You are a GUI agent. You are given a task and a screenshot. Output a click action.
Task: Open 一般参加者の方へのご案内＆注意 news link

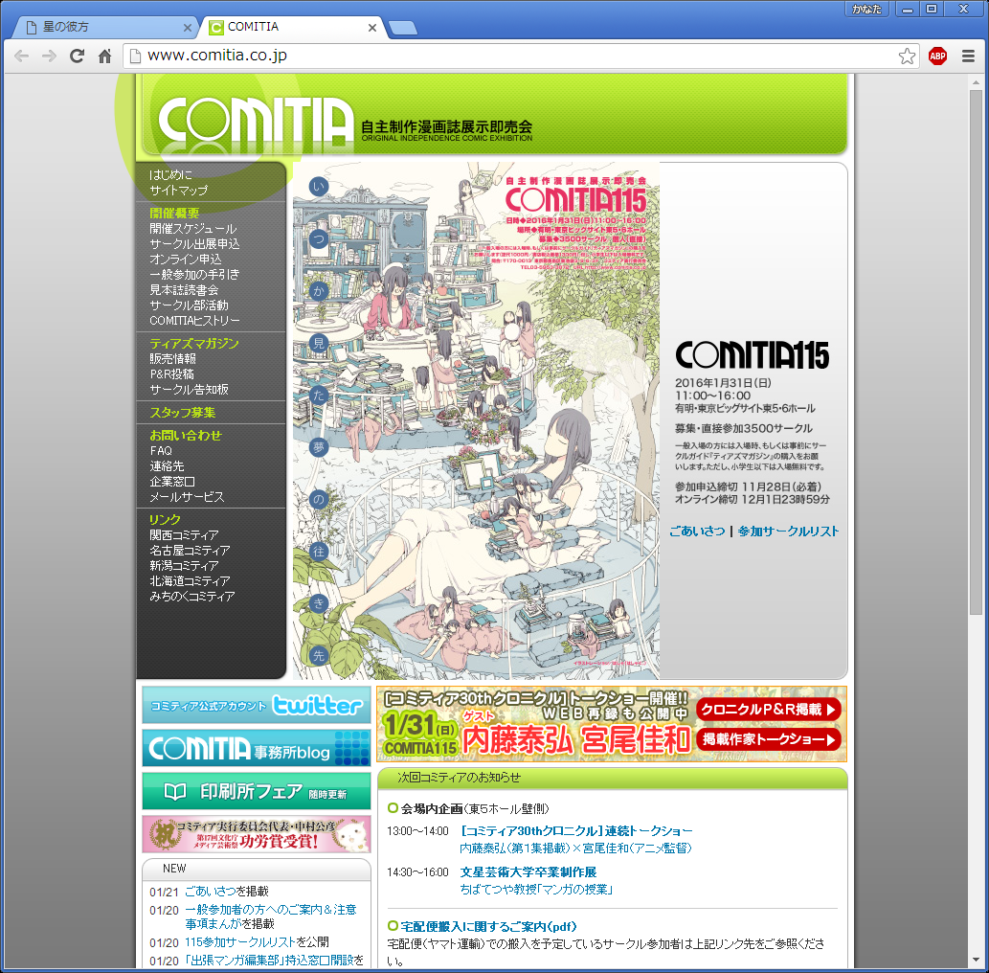coord(271,910)
